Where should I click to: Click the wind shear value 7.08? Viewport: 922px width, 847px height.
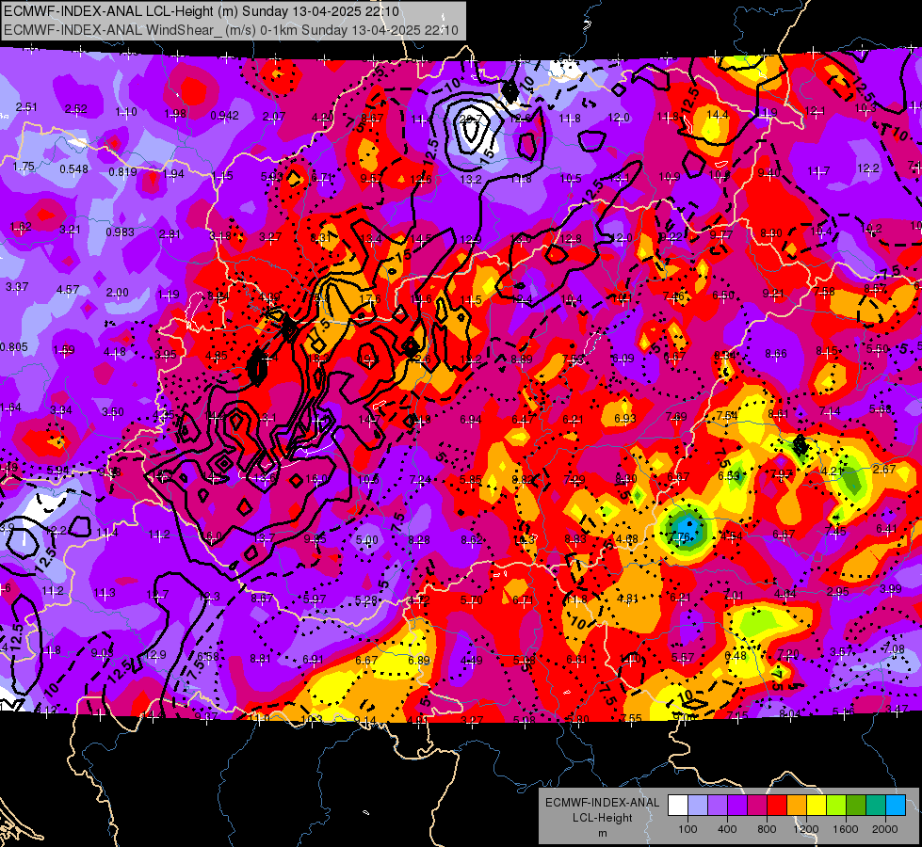click(x=894, y=649)
